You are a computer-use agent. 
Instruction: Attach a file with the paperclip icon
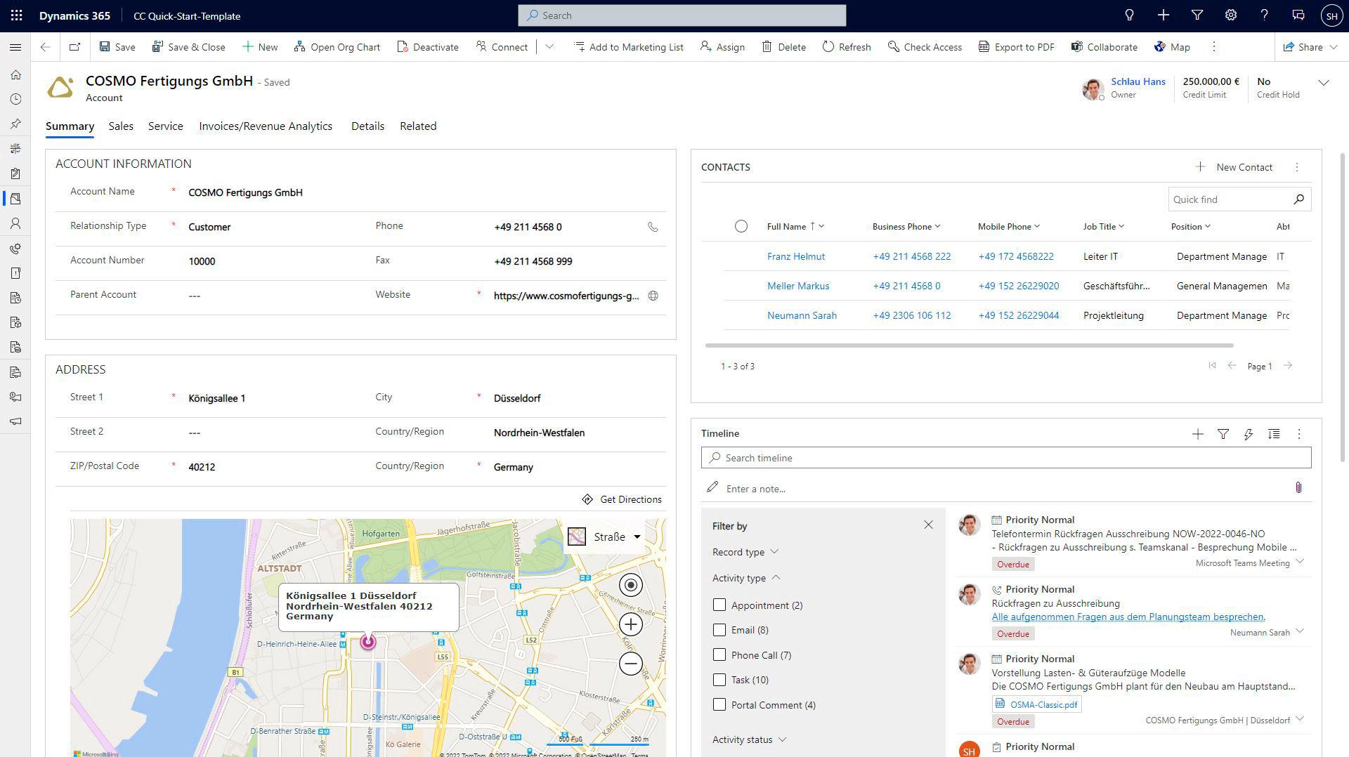pyautogui.click(x=1298, y=487)
